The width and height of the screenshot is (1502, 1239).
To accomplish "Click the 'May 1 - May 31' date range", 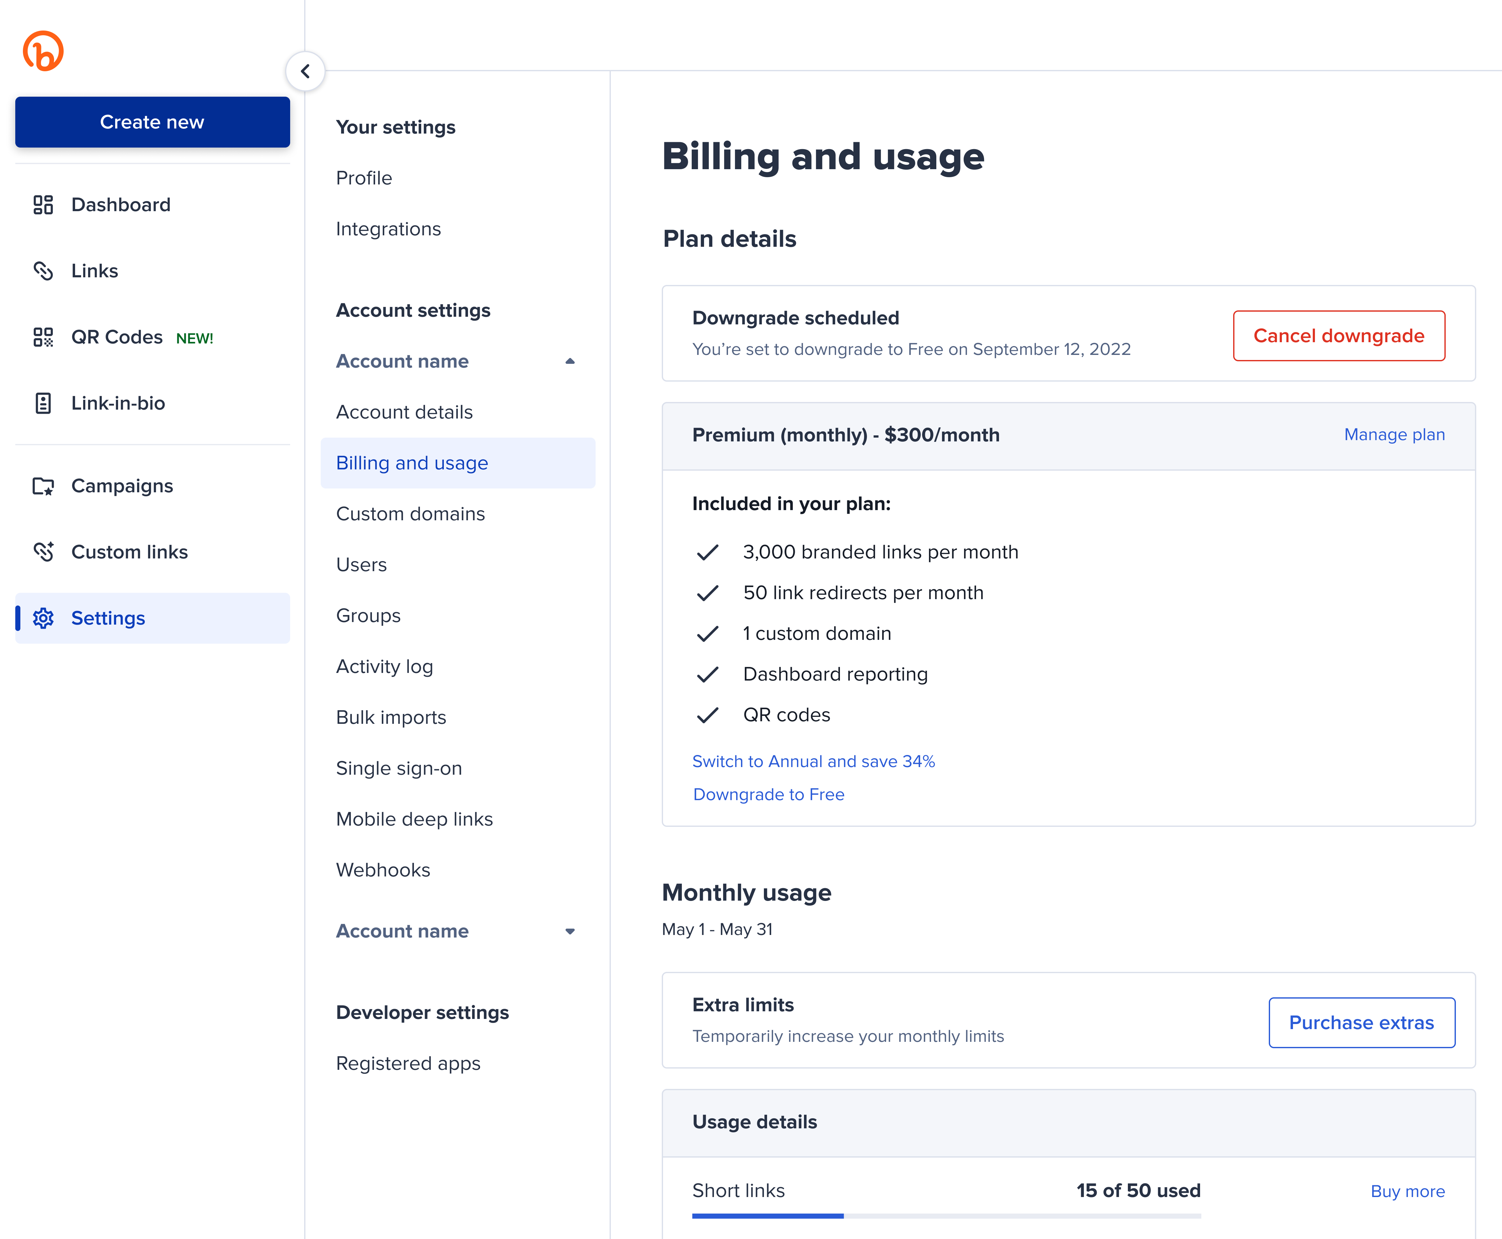I will [717, 929].
